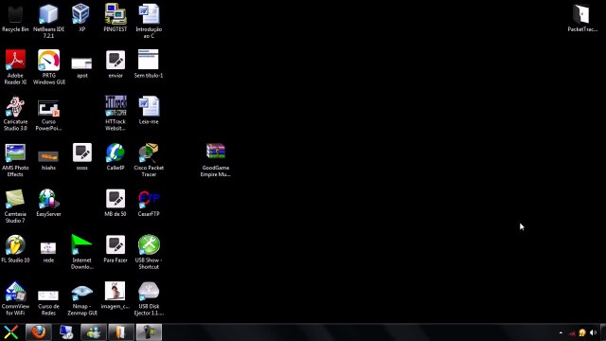Select the Sem título-1 file
The width and height of the screenshot is (606, 341).
click(x=149, y=64)
